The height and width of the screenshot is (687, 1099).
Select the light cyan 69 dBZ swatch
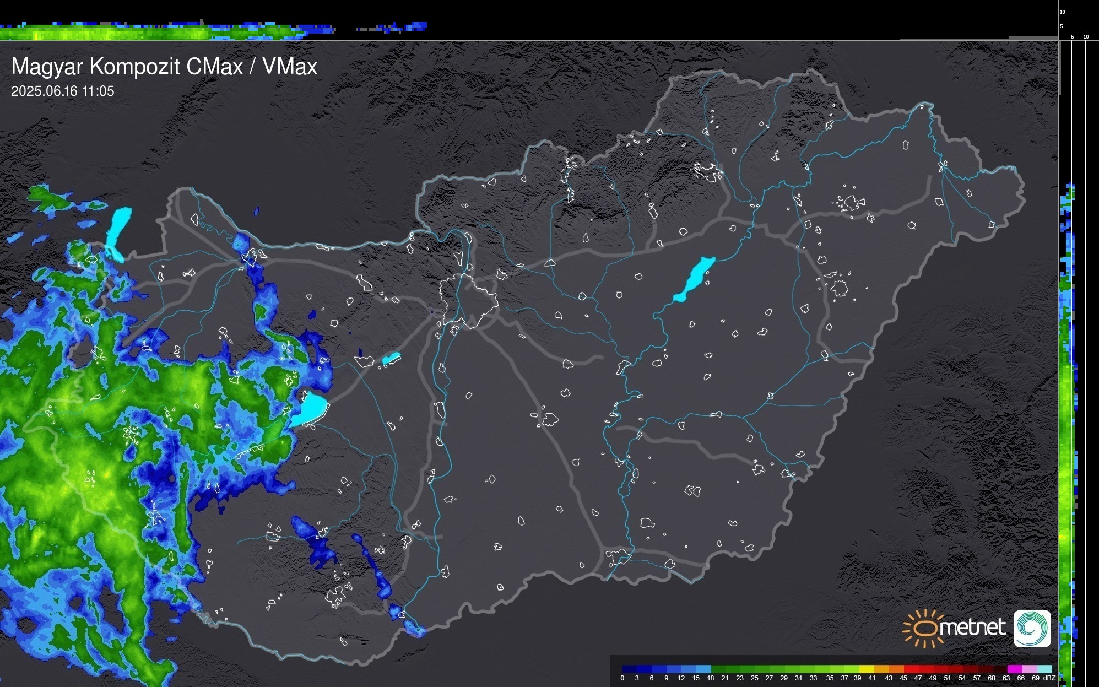coord(1044,669)
